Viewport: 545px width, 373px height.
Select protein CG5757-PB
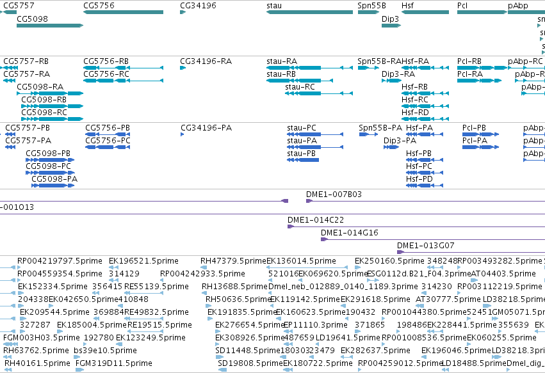click(x=10, y=134)
